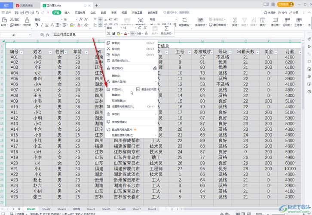Viewport: 312px width, 215px height.
Task: Decrease font size with ribbon A- icon
Action: (86, 19)
